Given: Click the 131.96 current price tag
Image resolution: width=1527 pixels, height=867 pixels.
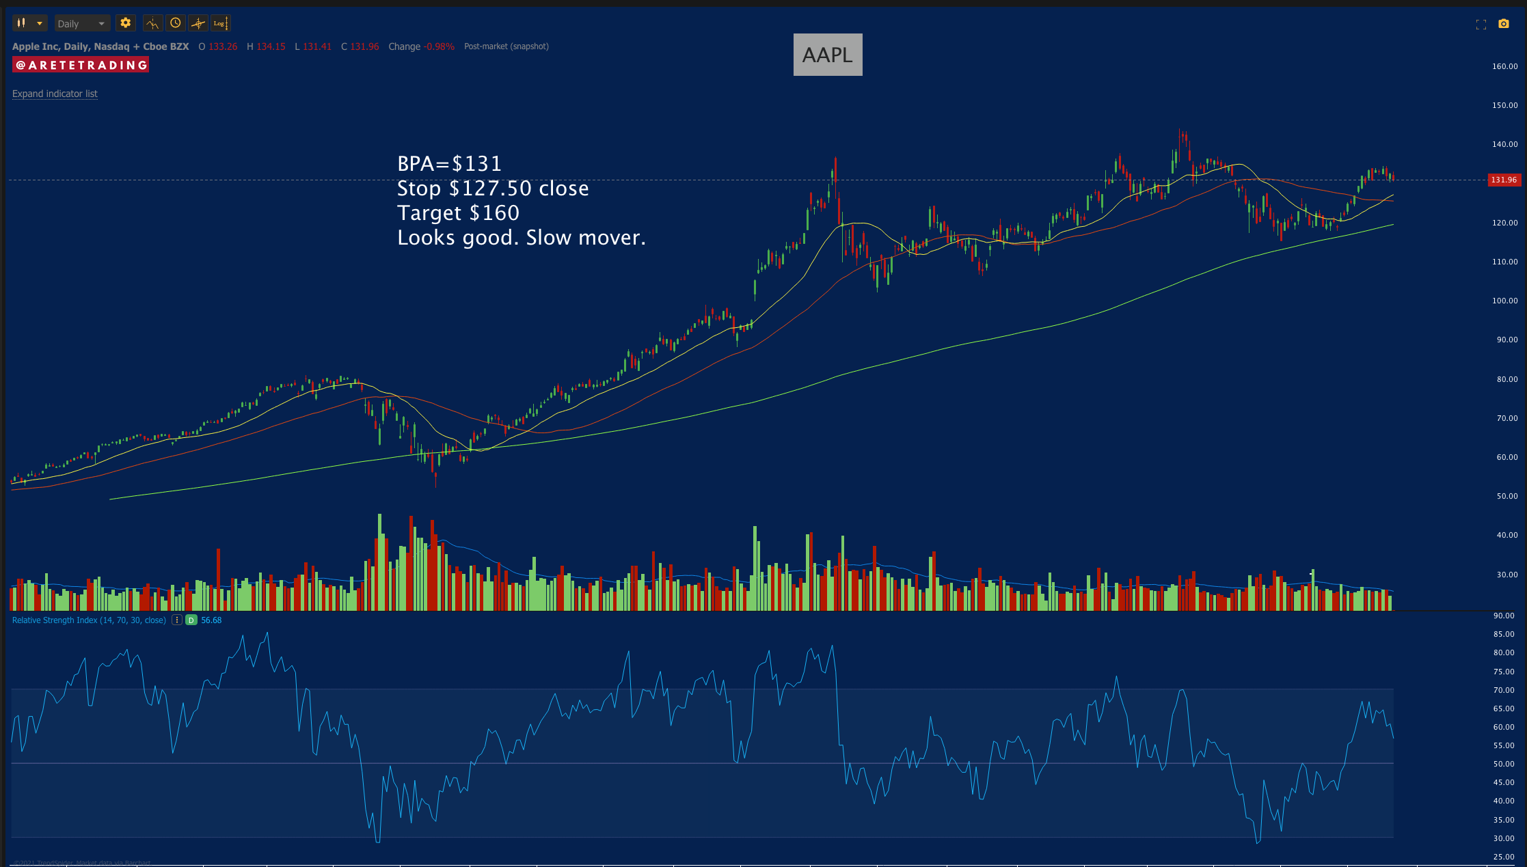Looking at the screenshot, I should pyautogui.click(x=1504, y=180).
